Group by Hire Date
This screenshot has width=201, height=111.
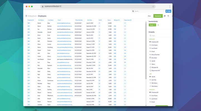tap(154, 58)
